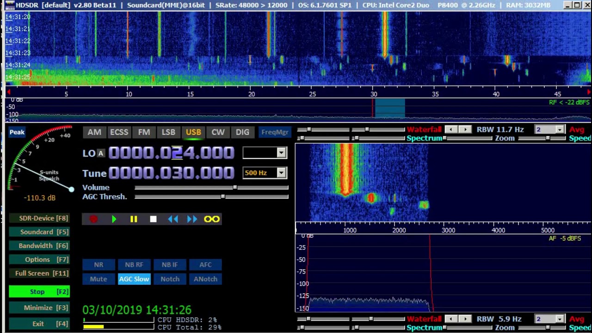Pause playback with the yellow pause icon
The width and height of the screenshot is (592, 333).
(134, 219)
